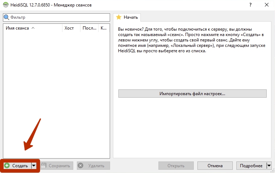This screenshot has width=275, height=173.
Task: Click the green plus icon on Создать
Action: tap(7, 166)
